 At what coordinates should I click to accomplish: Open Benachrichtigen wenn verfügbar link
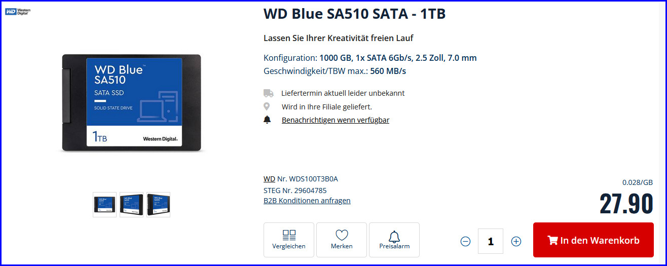336,120
